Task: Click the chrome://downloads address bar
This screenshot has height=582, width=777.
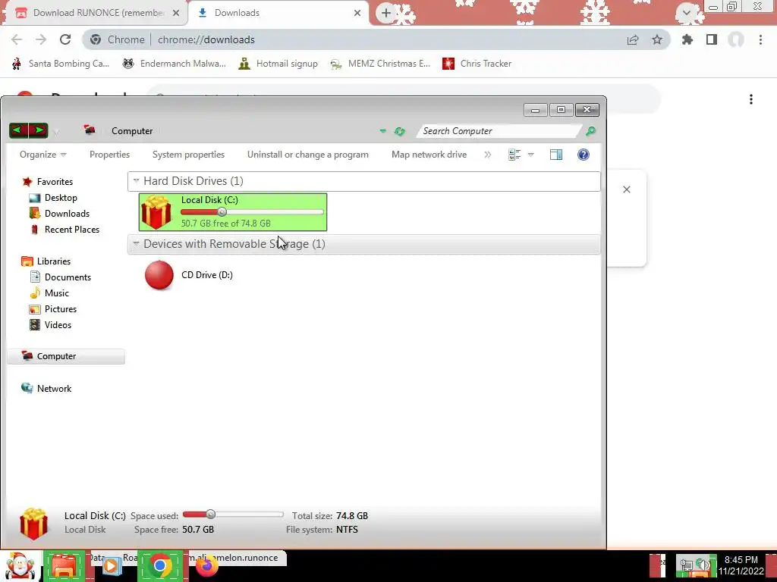Action: pos(376,39)
